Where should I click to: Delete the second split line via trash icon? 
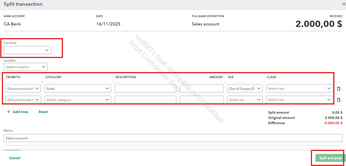tap(338, 100)
